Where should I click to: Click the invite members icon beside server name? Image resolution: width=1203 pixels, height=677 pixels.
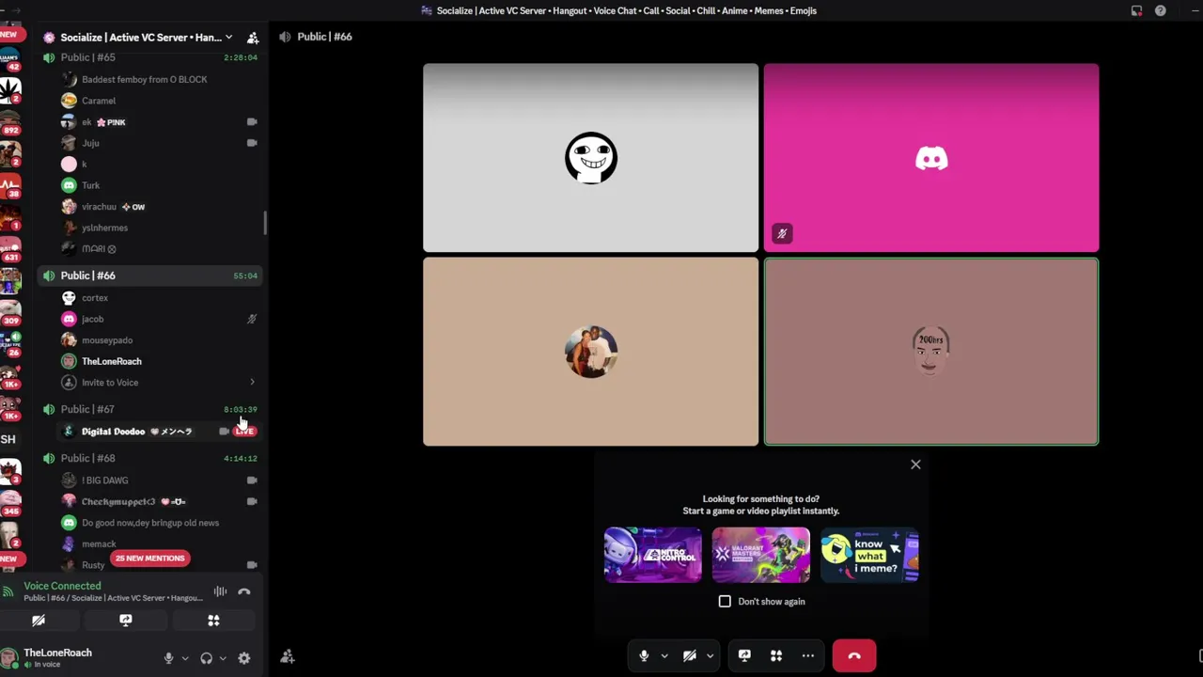253,38
